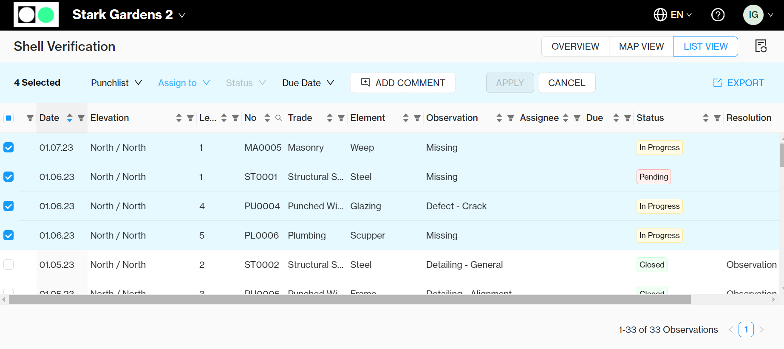784x349 pixels.
Task: Sort the Due column
Action: 616,118
